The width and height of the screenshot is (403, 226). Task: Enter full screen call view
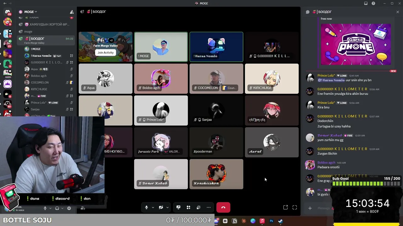click(295, 207)
